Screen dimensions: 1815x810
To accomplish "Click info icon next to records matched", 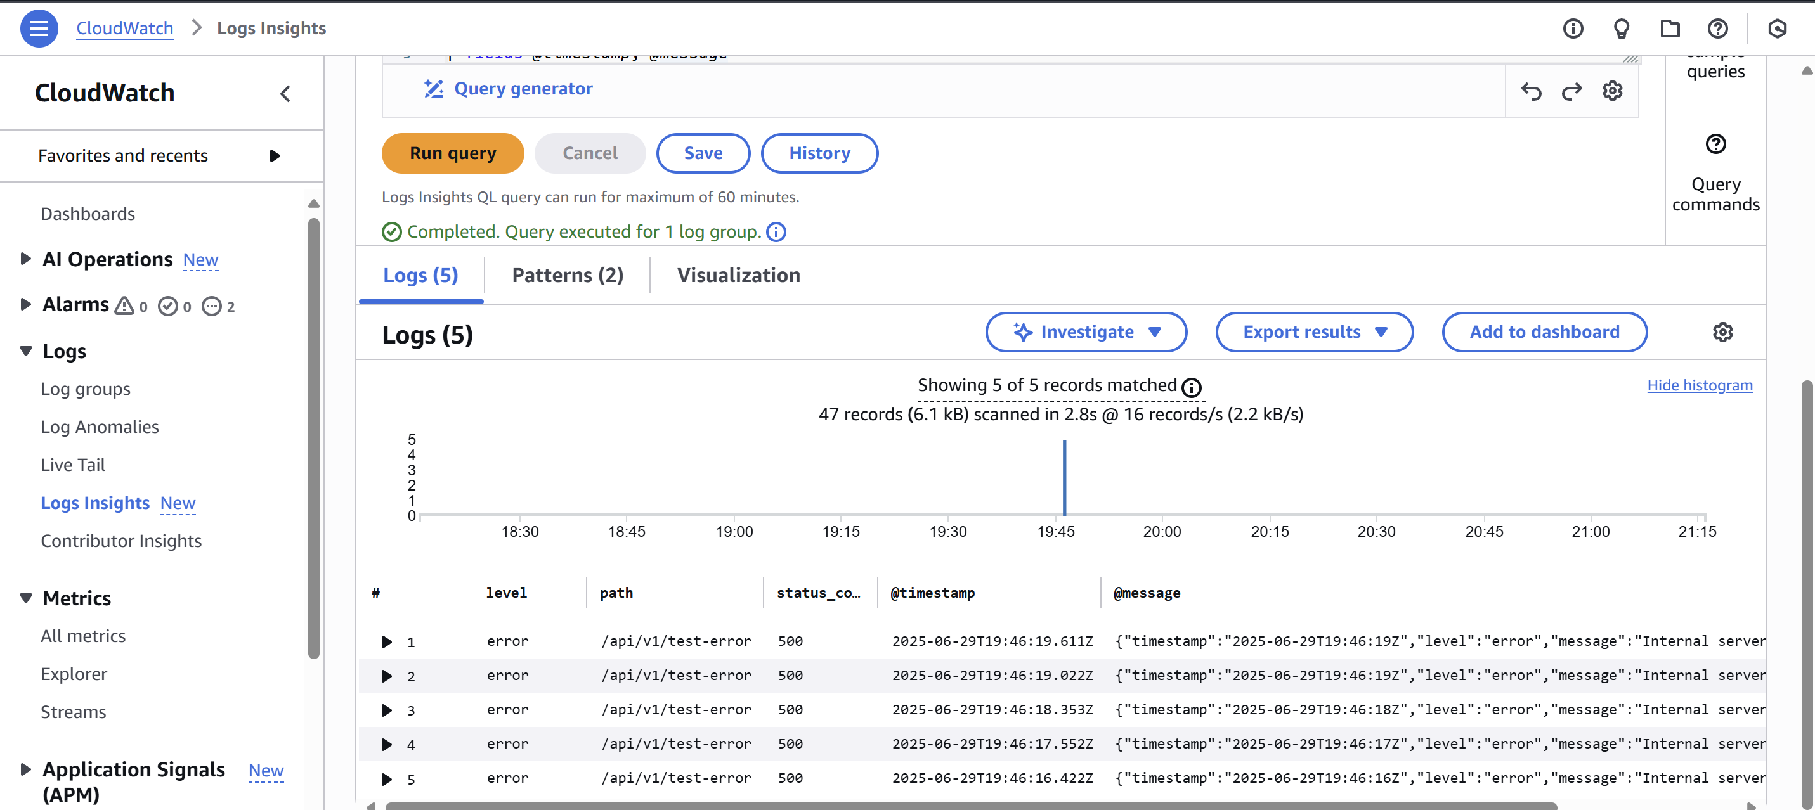I will click(x=1192, y=387).
